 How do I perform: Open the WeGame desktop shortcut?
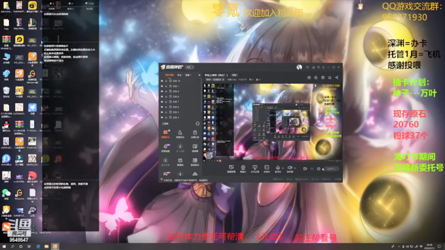click(19, 194)
